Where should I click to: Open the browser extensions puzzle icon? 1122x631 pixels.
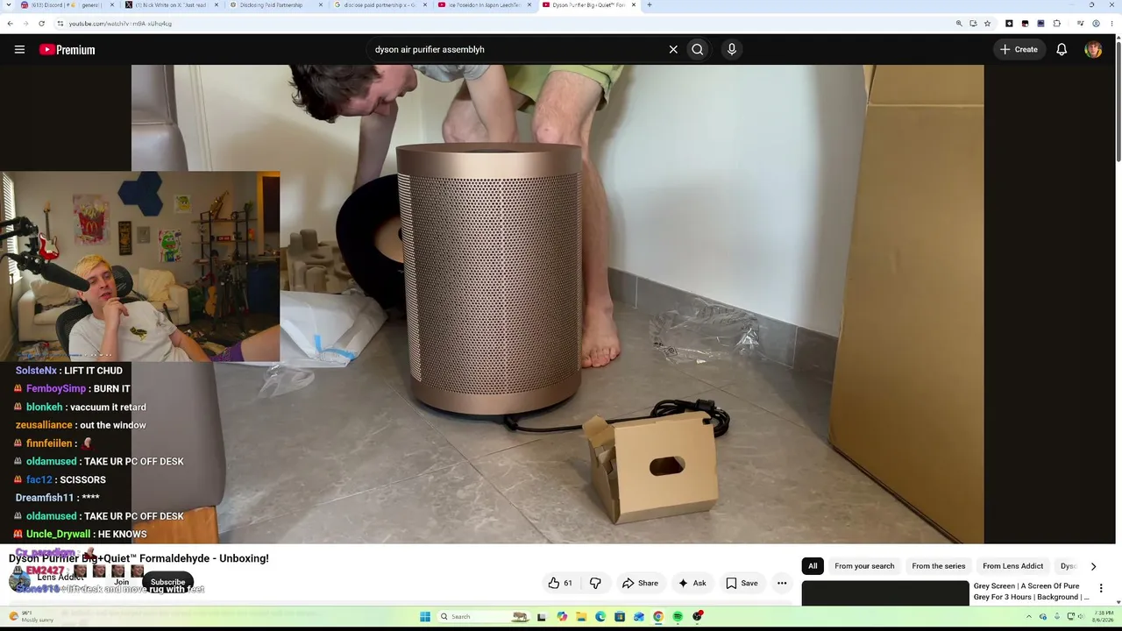tap(1057, 24)
